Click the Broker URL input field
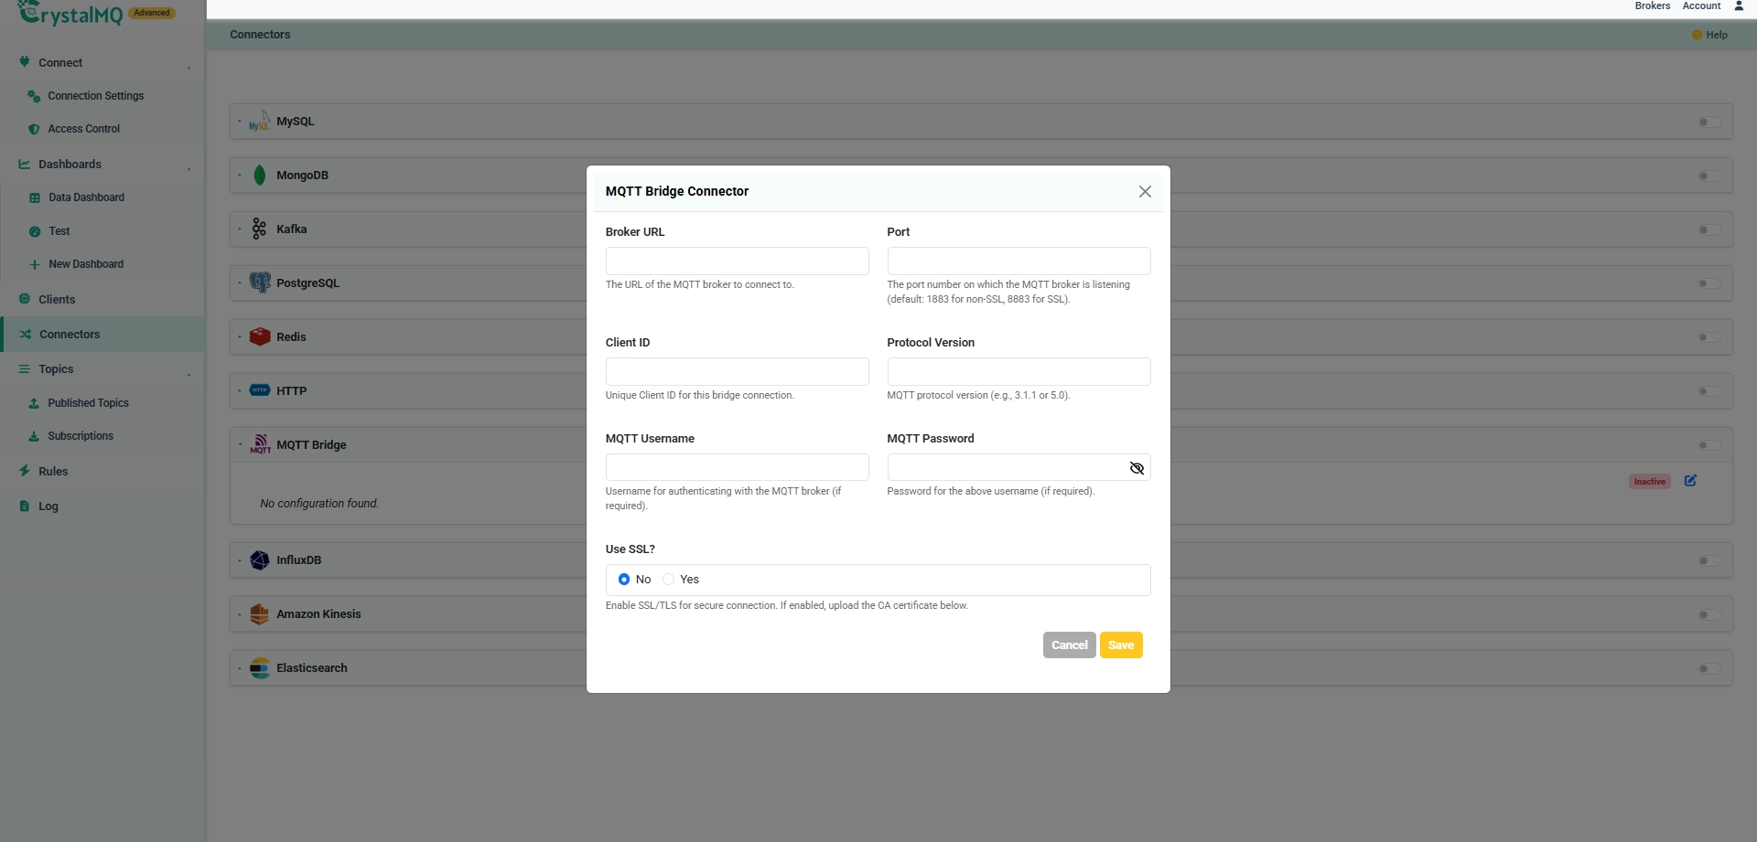1757x842 pixels. (x=737, y=261)
